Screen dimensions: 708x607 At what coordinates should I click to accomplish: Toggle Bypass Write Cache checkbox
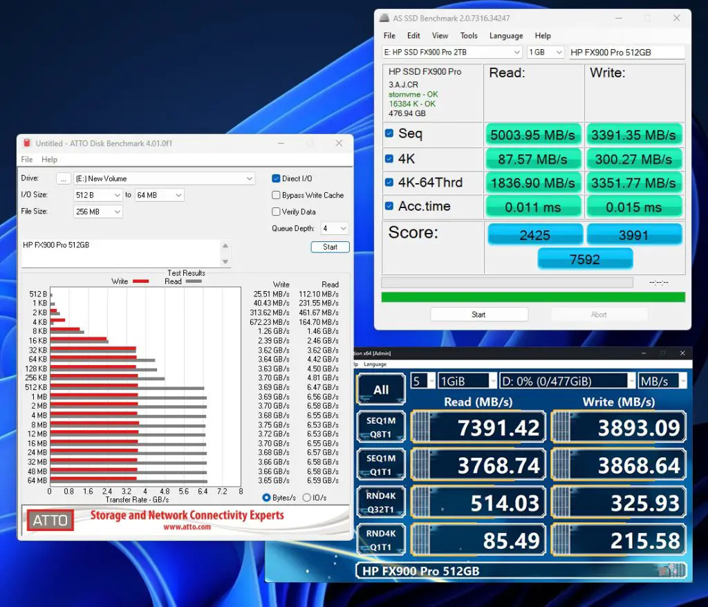276,195
